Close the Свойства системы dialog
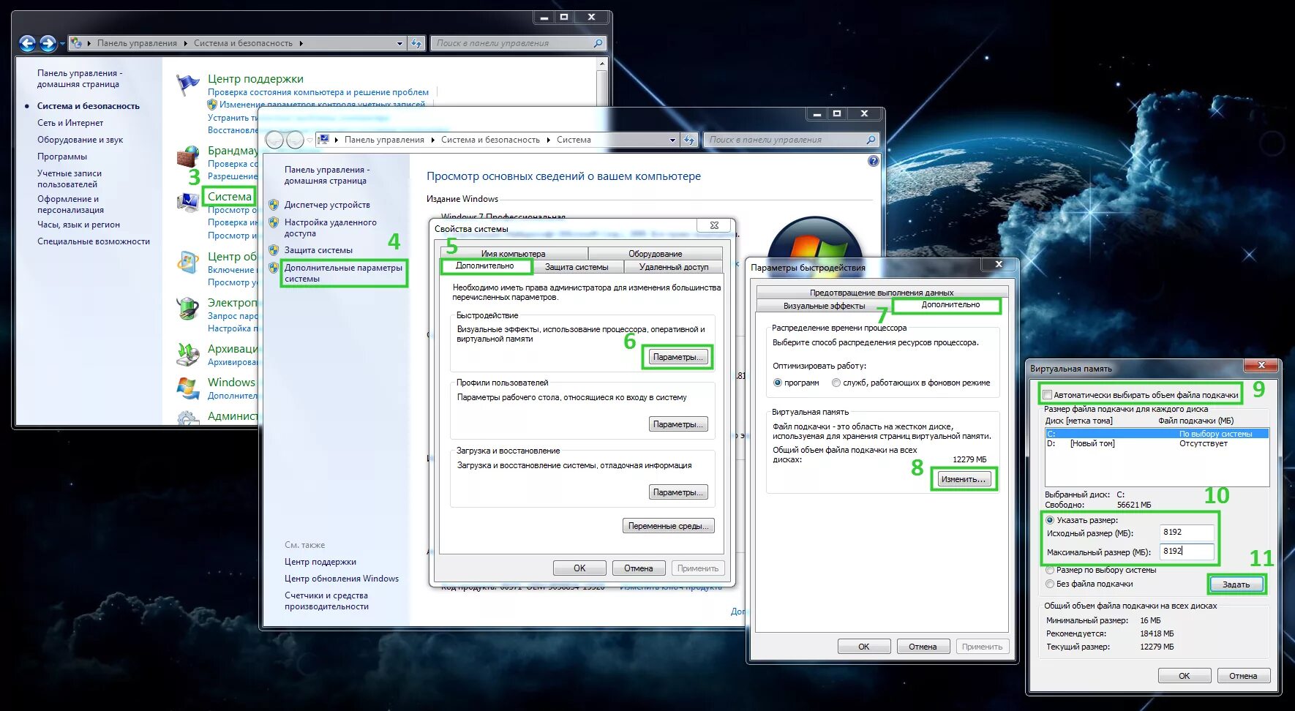This screenshot has width=1295, height=711. pos(714,225)
